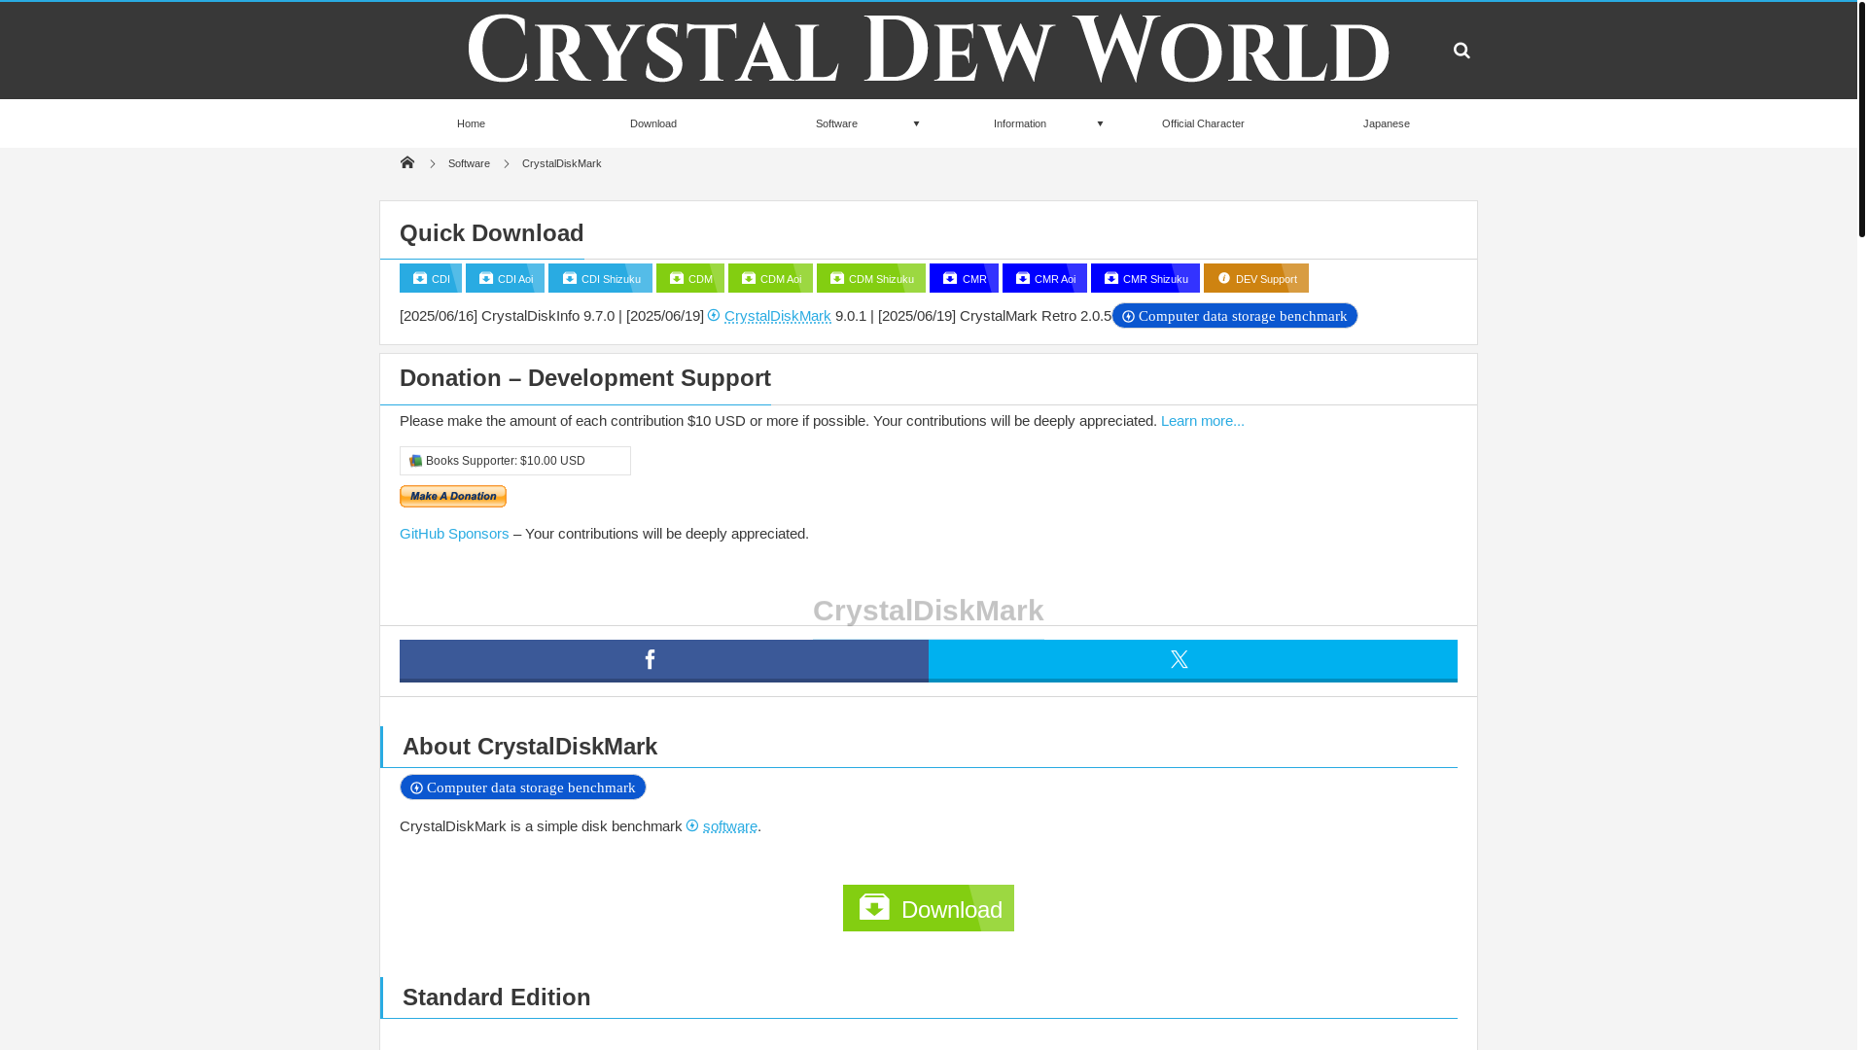Click the Donation – Development Support heading
Image resolution: width=1867 pixels, height=1050 pixels.
(x=585, y=378)
